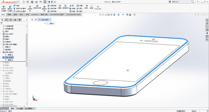Click the Open file icon
209x112 pixels.
click(x=28, y=2)
